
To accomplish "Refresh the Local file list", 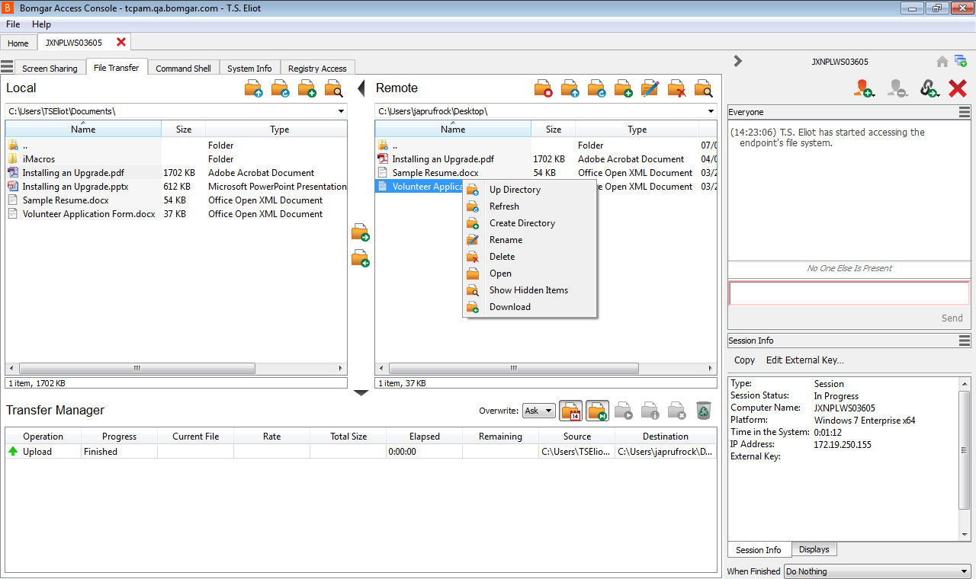I will (x=281, y=89).
